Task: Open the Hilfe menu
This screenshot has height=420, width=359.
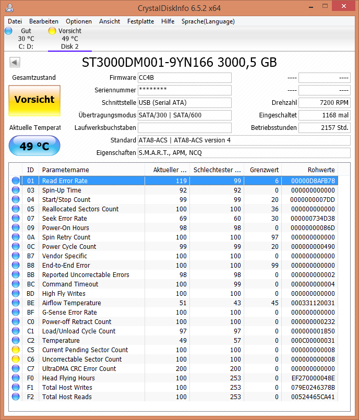Action: [167, 21]
